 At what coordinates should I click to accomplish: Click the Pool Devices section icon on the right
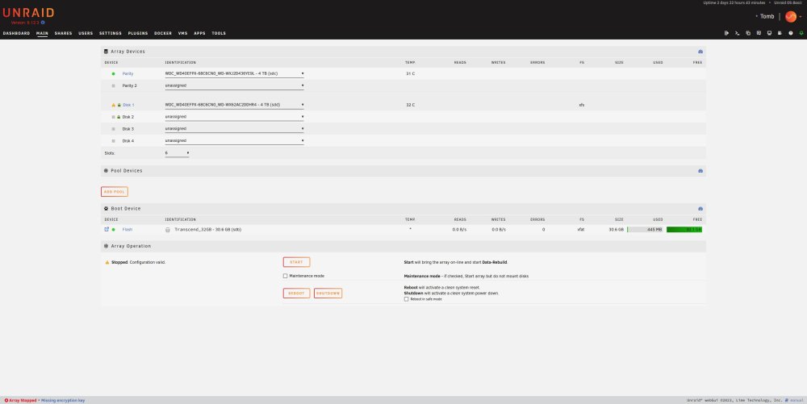[x=700, y=171]
